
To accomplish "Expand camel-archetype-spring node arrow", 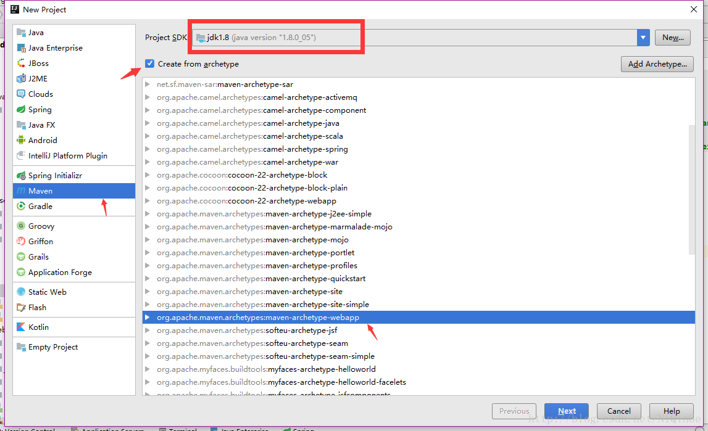I will click(x=147, y=149).
